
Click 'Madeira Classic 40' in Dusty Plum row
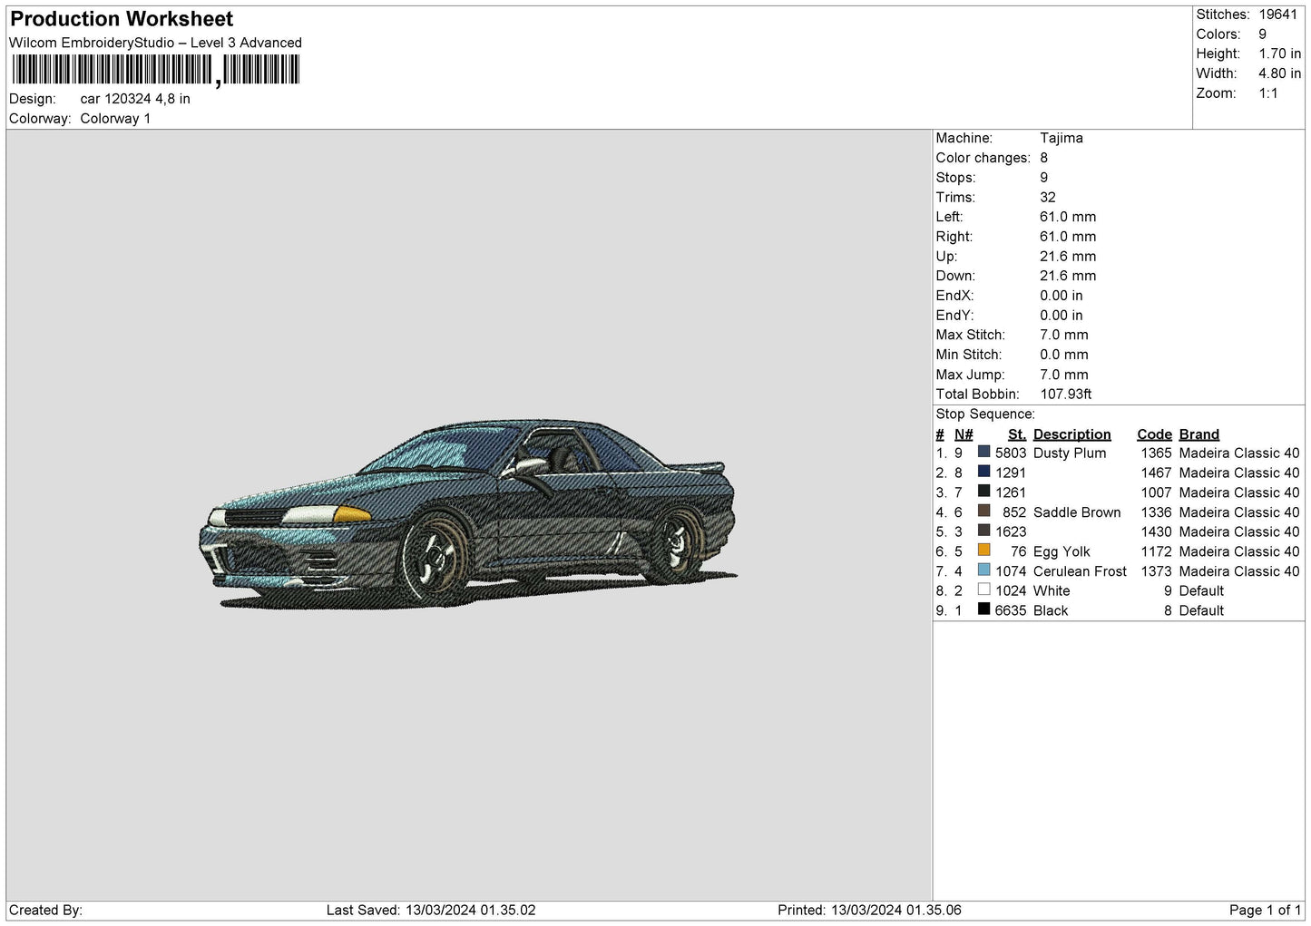[1239, 453]
